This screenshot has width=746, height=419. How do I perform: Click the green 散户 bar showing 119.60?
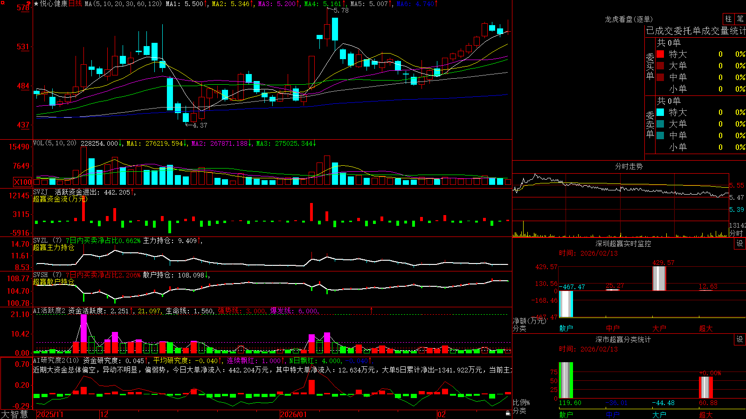tap(566, 380)
